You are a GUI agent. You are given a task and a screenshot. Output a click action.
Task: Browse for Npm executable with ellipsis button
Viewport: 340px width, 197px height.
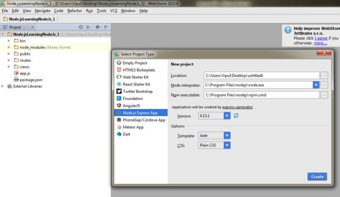click(x=324, y=95)
